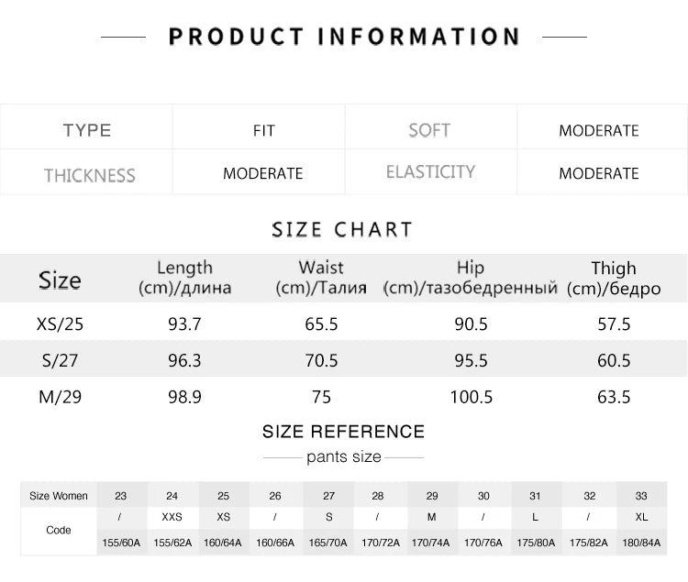Click the SIZE CHART heading
The height and width of the screenshot is (582, 688).
[x=342, y=229]
